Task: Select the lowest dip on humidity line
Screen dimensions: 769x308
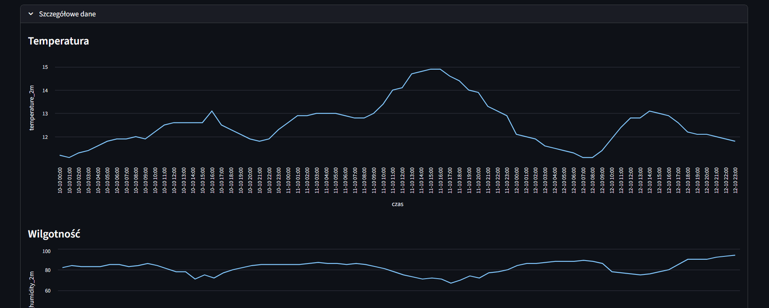Action: [x=451, y=283]
